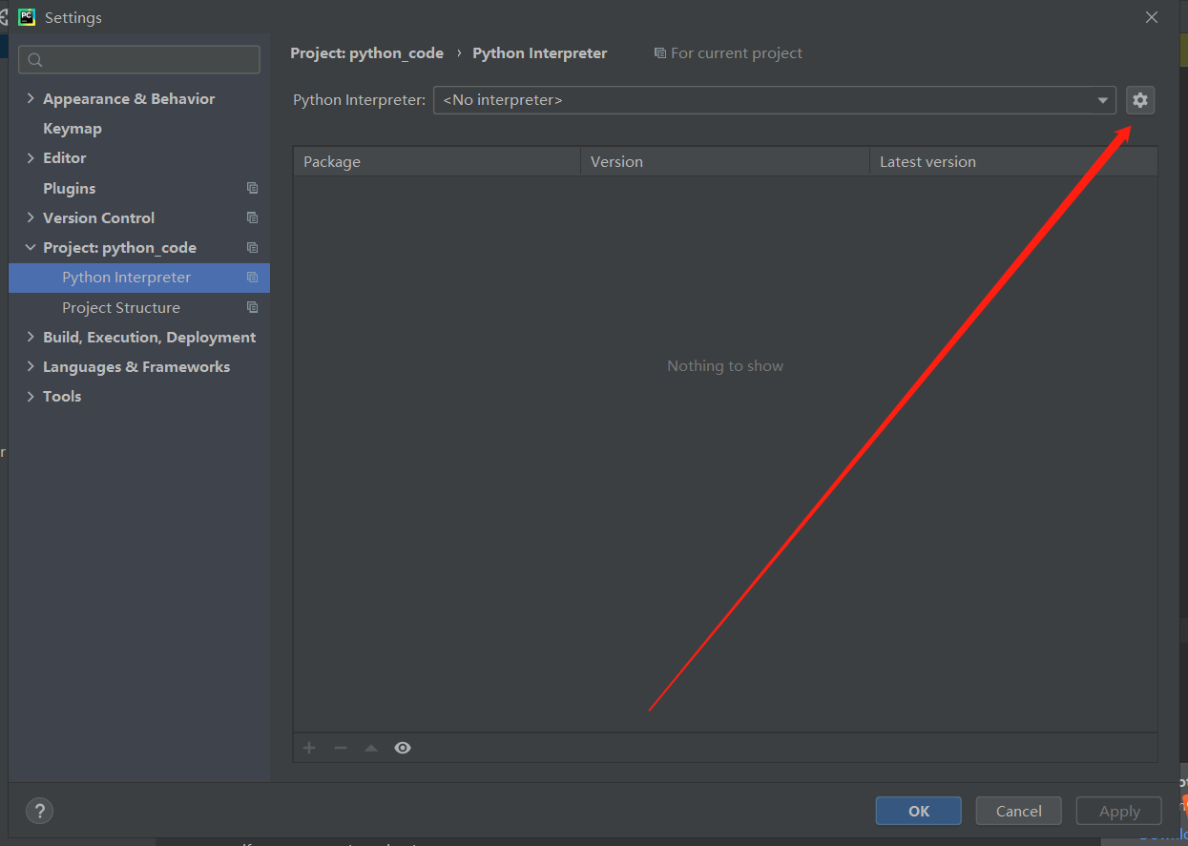Click project-level icon beside Project: python_code
The width and height of the screenshot is (1188, 846).
[252, 247]
